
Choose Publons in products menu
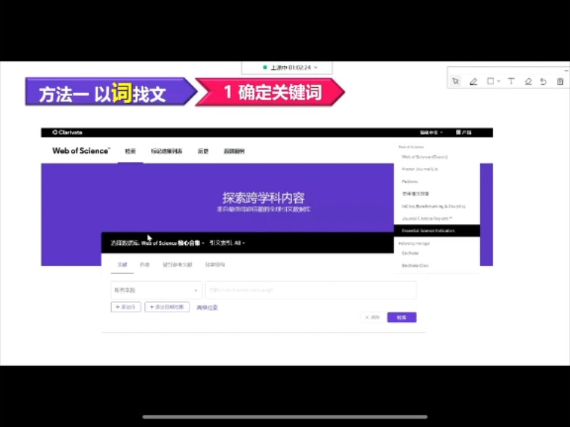point(410,181)
